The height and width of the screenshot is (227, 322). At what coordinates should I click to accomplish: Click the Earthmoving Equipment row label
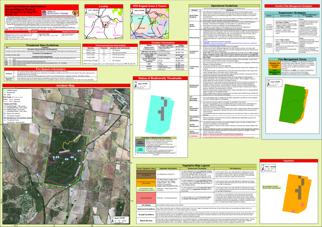[194, 86]
